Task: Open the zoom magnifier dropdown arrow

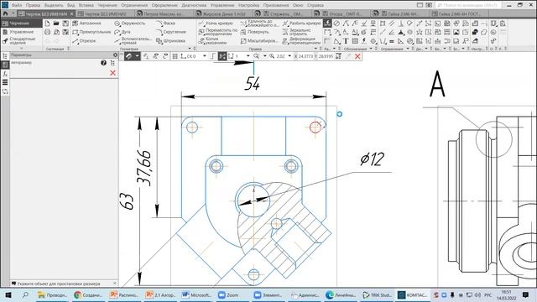Action: pos(265,56)
